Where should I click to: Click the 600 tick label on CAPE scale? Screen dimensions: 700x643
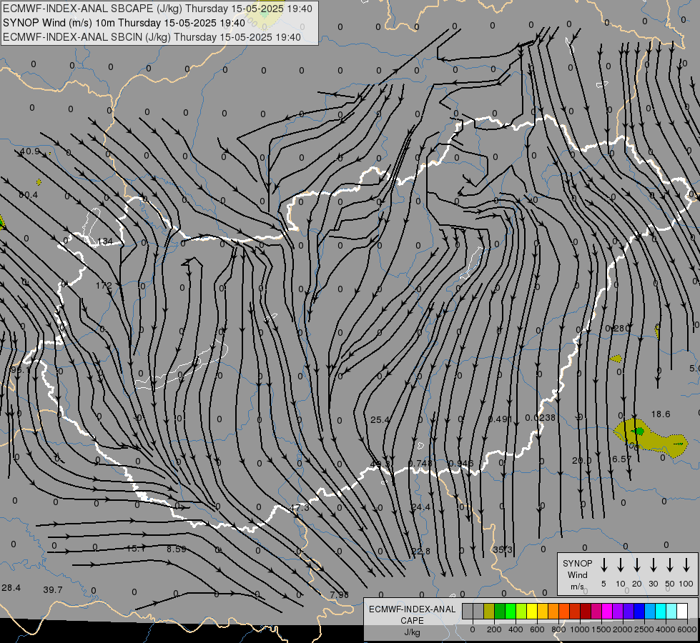(x=537, y=629)
